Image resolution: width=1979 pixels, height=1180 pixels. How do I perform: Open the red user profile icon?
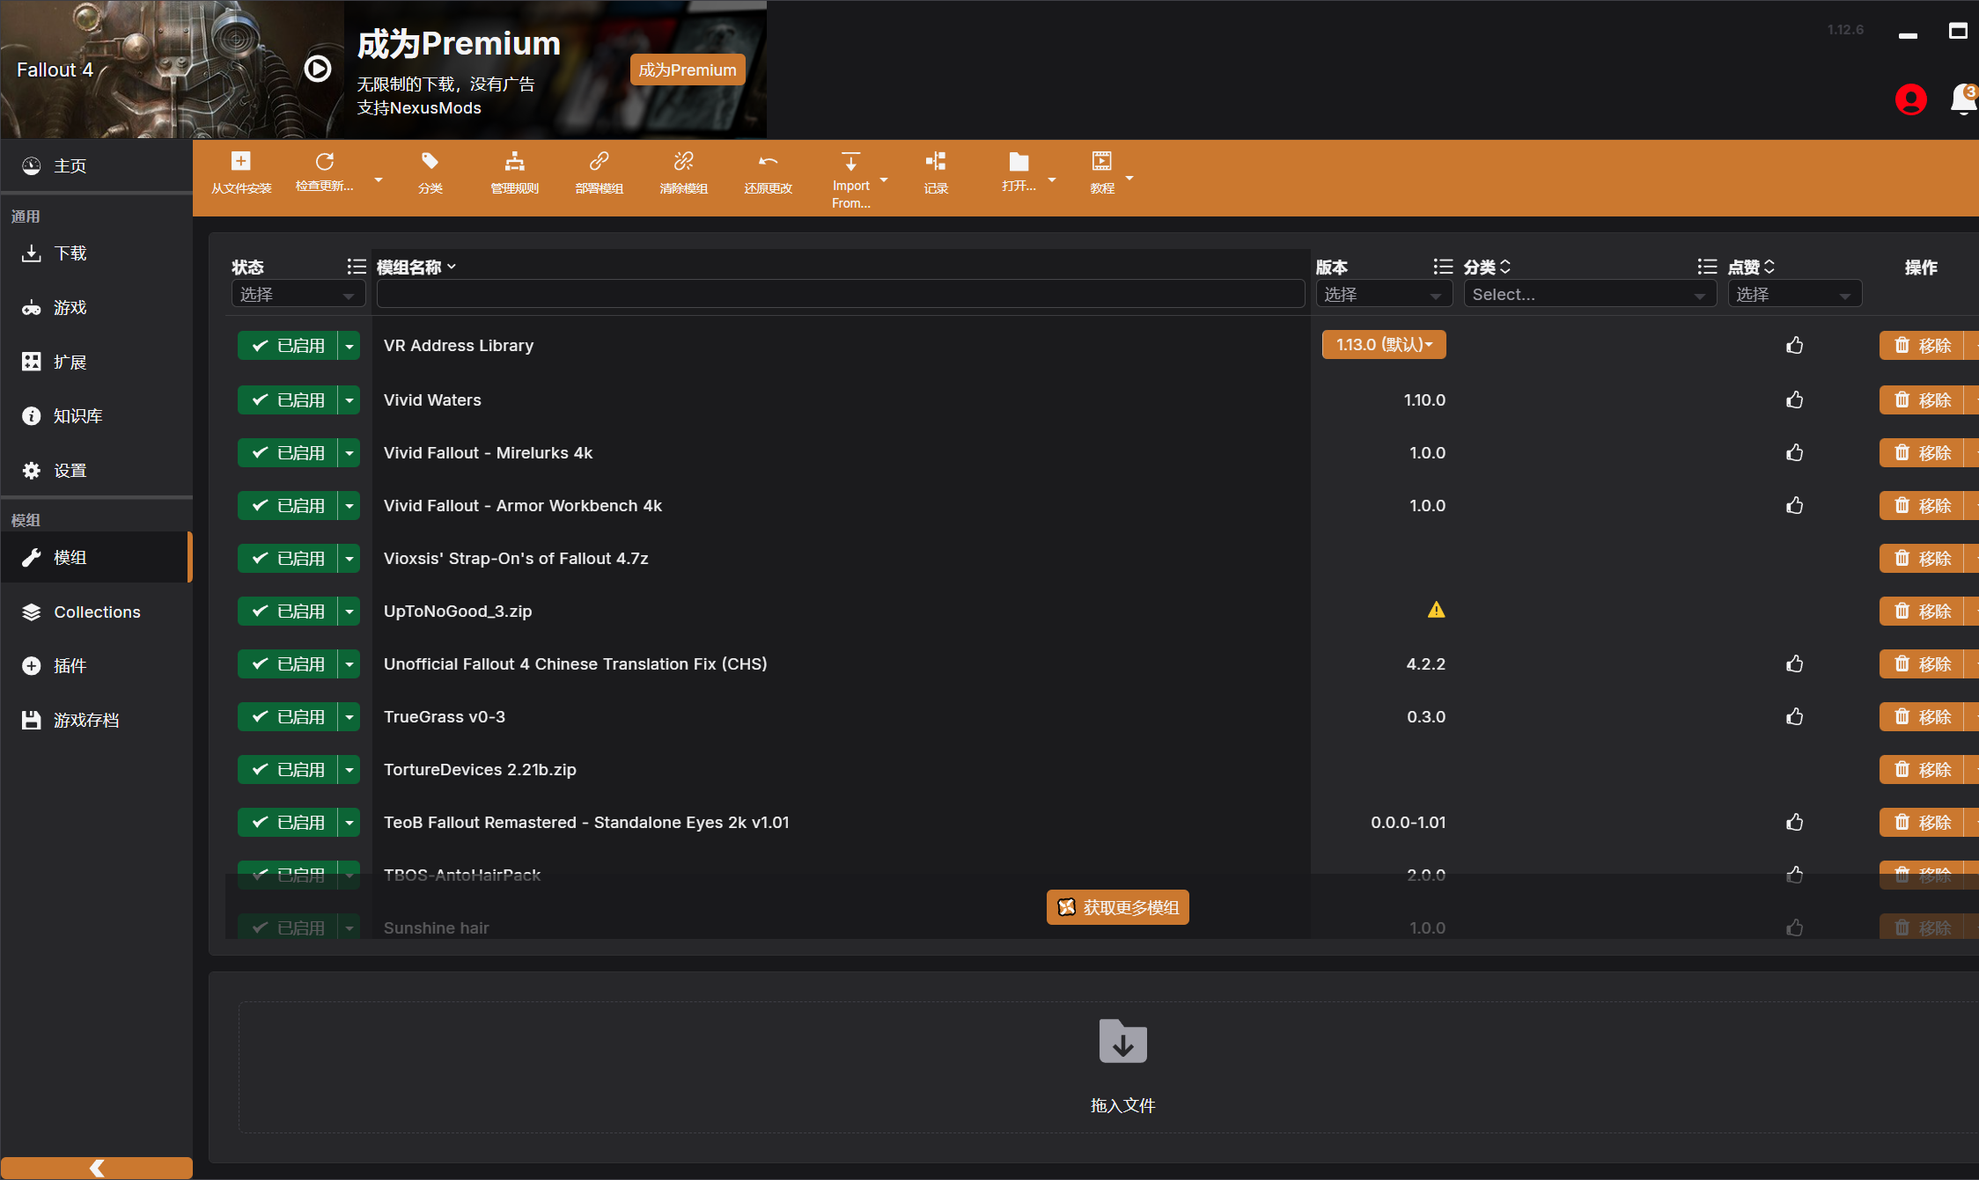coord(1911,99)
